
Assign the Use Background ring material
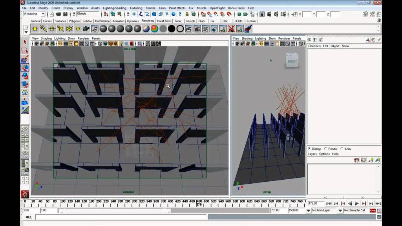[x=180, y=29]
